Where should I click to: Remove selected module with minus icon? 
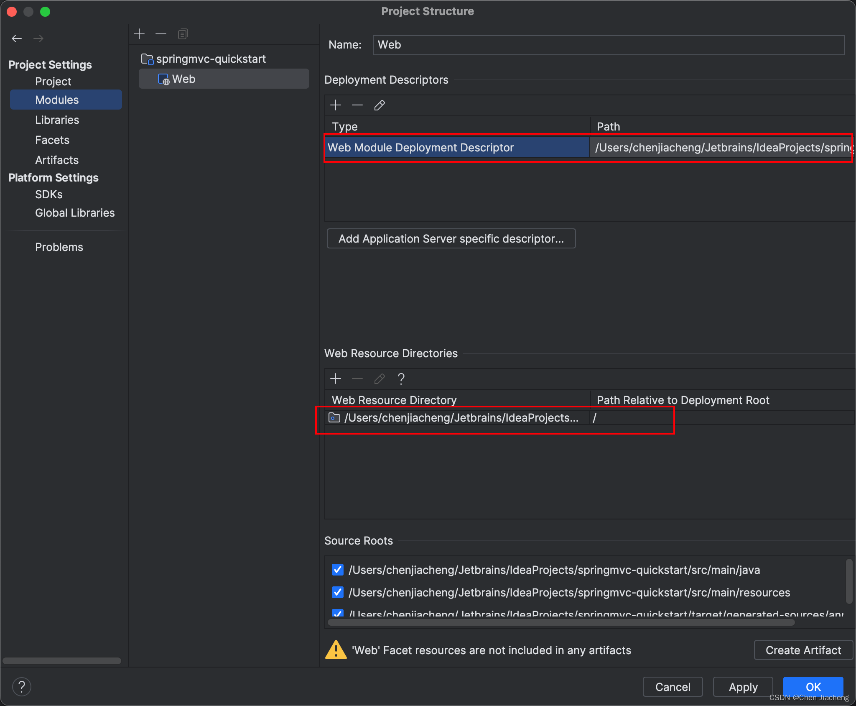point(161,33)
